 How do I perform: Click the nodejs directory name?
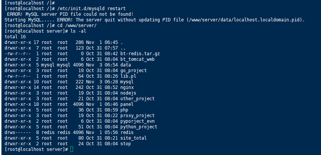[128, 93]
